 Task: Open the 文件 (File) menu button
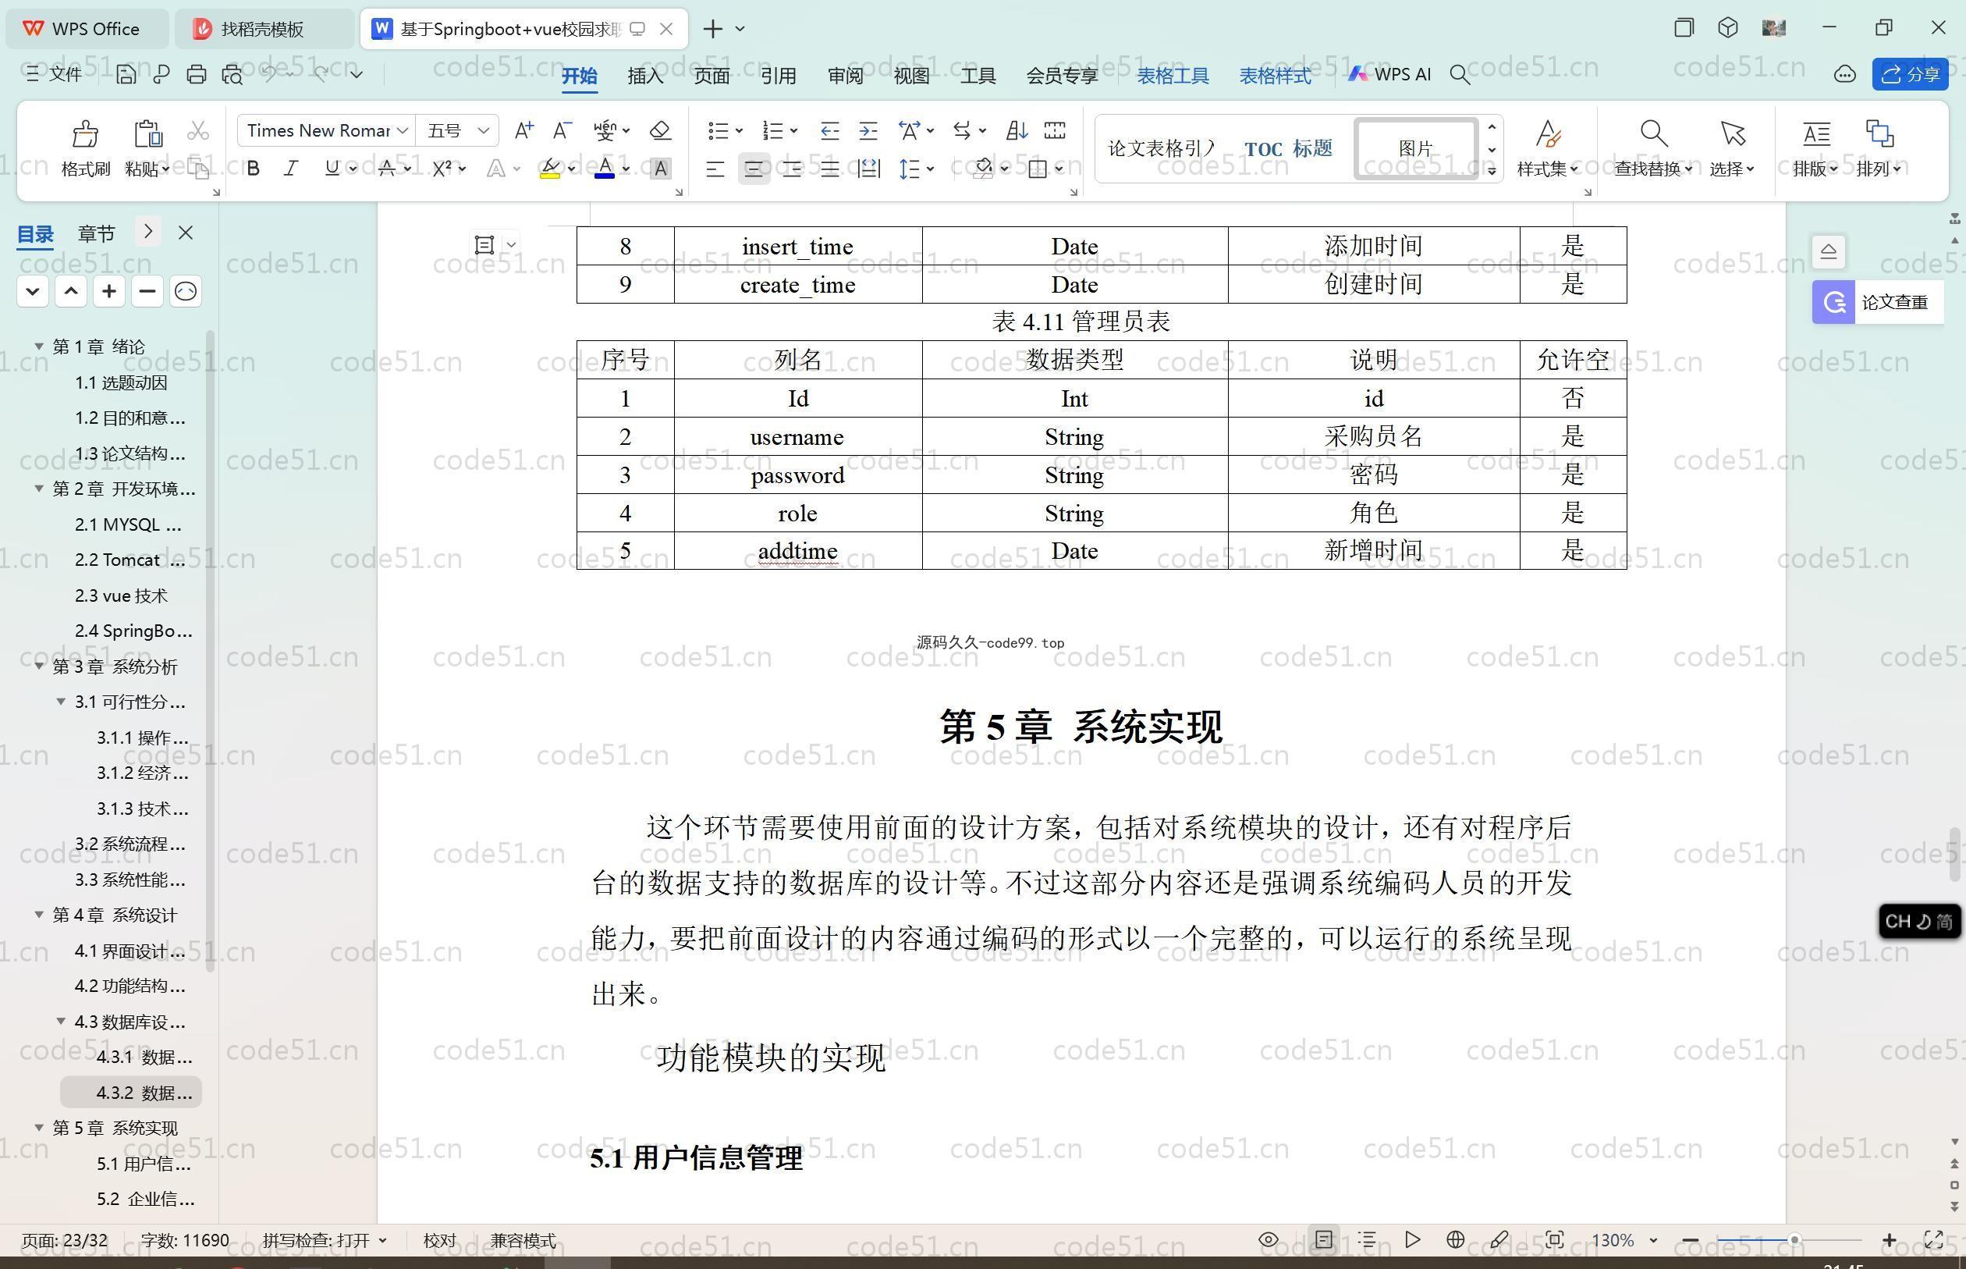tap(55, 74)
